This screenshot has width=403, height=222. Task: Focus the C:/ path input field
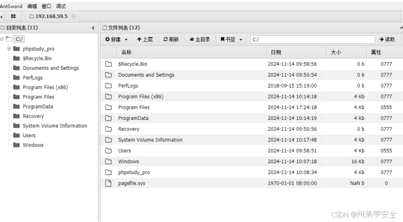[312, 39]
